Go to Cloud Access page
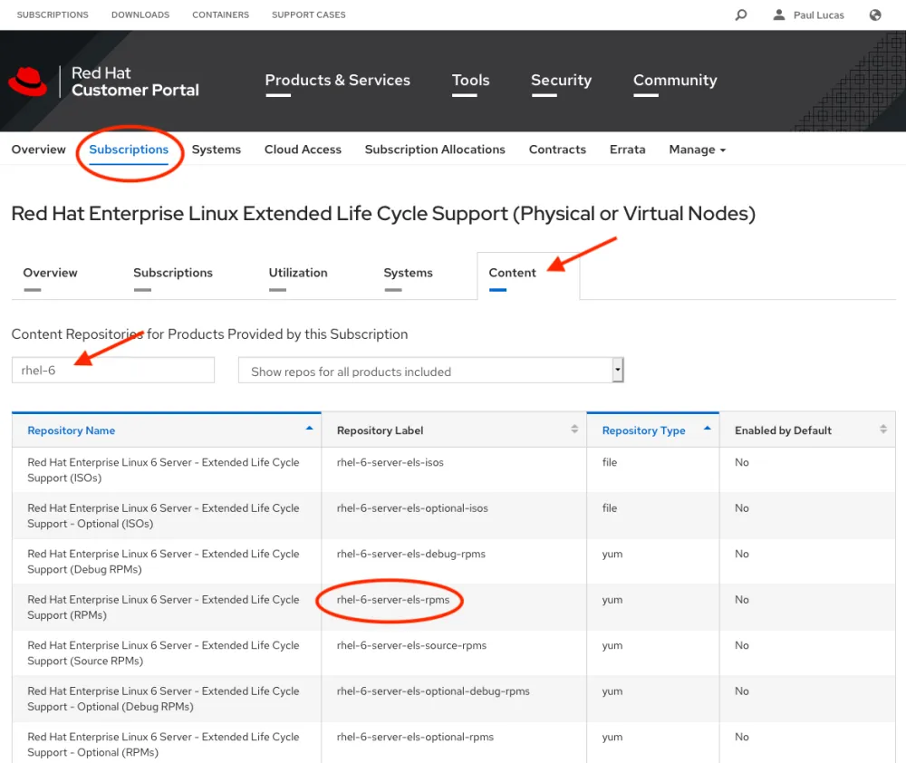This screenshot has height=763, width=906. [303, 150]
